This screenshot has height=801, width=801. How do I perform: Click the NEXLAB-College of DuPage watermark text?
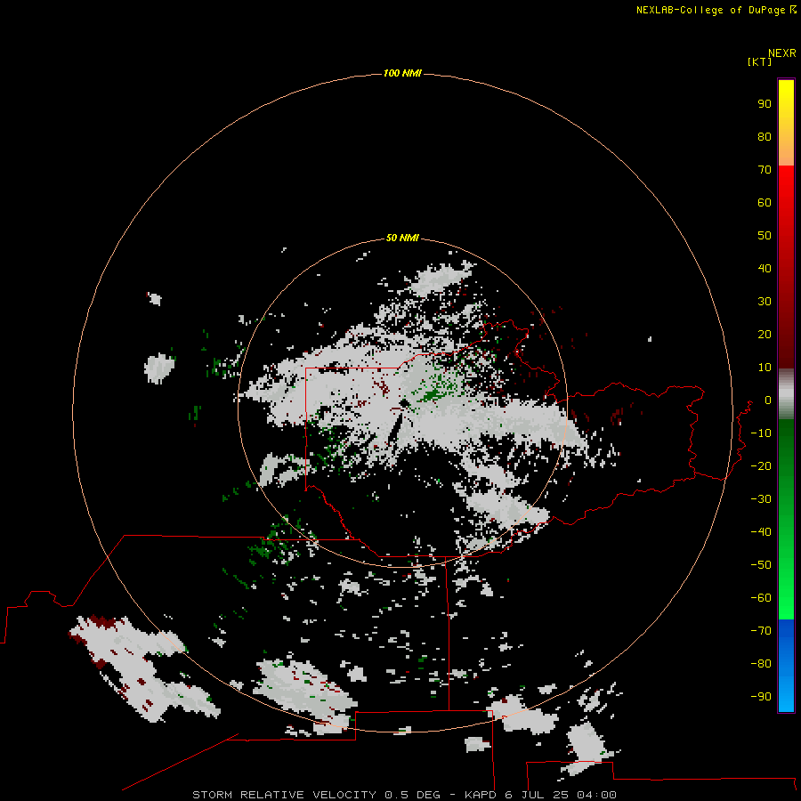coord(716,10)
